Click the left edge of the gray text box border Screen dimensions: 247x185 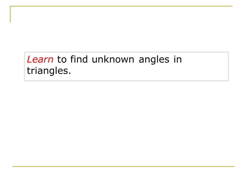coord(25,66)
